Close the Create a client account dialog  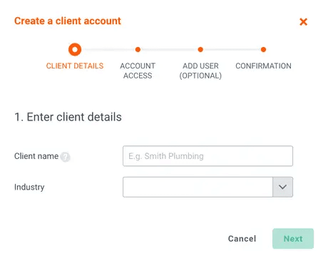point(303,22)
